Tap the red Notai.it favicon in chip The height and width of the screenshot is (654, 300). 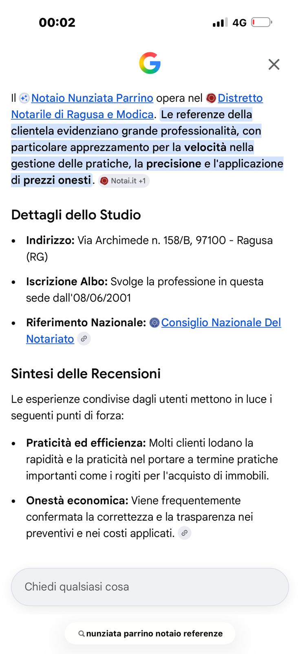pos(104,181)
